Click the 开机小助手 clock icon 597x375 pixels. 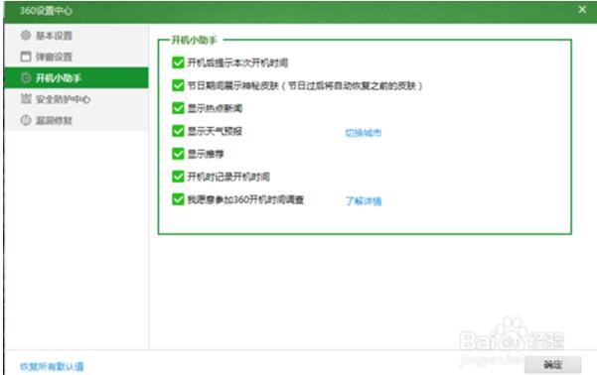[26, 78]
